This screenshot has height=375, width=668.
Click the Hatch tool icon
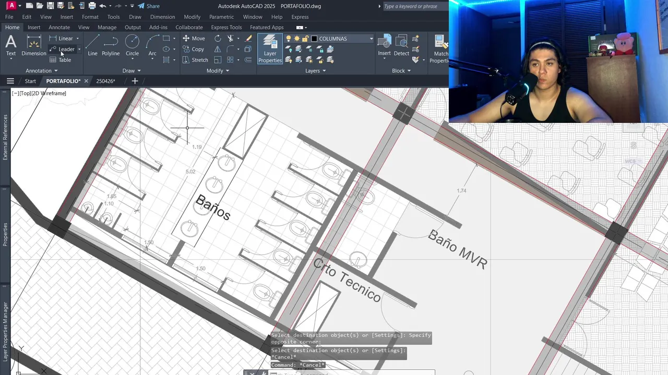[166, 60]
